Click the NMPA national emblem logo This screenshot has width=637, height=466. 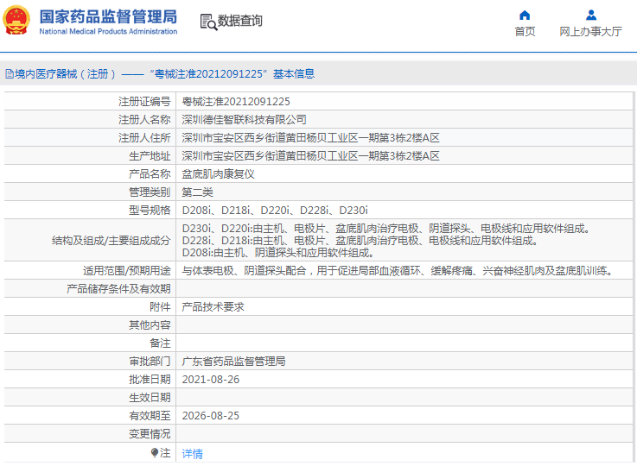pos(16,20)
